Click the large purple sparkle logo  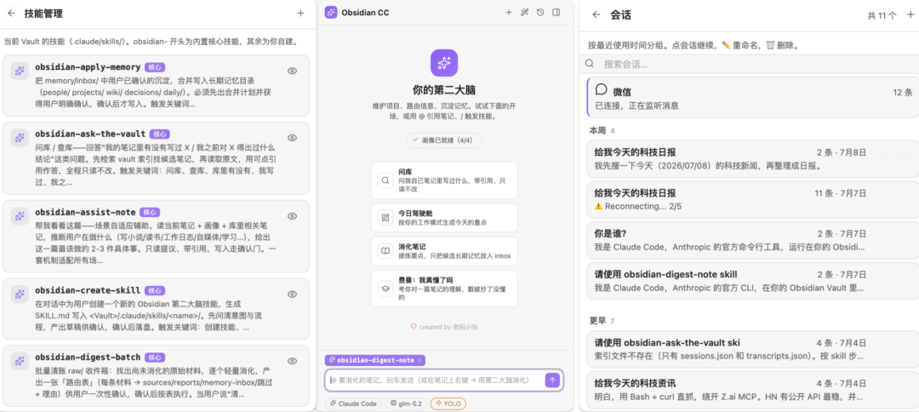point(443,63)
